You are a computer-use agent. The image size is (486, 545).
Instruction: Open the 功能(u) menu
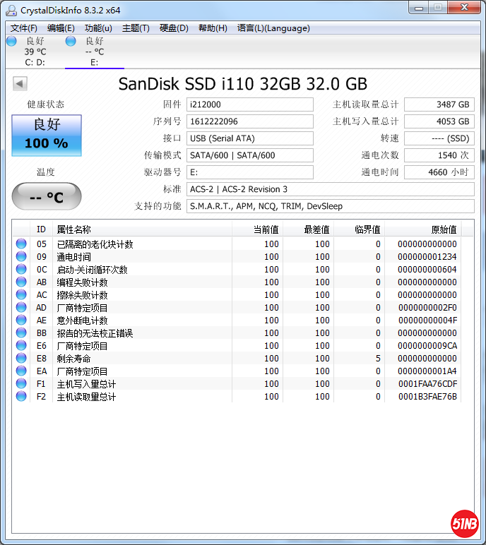[98, 28]
